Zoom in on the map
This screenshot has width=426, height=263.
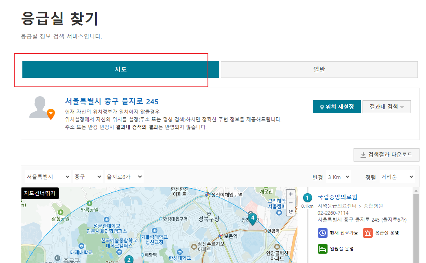pos(291,194)
